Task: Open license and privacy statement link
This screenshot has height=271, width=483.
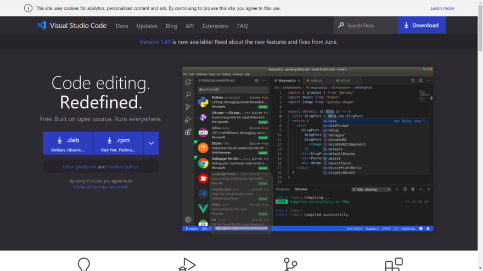Action: coord(100,187)
